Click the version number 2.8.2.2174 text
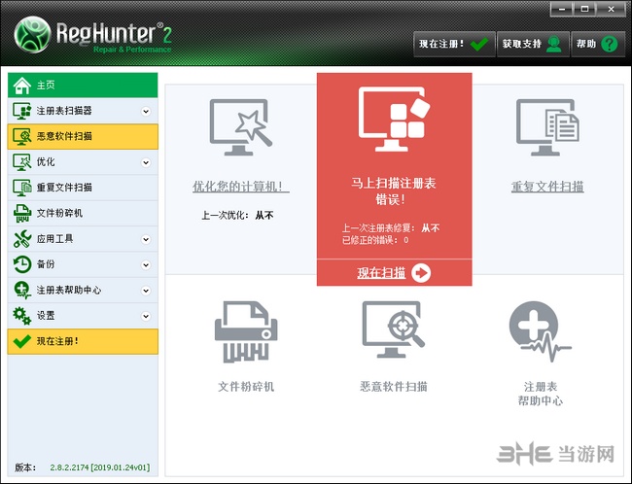Image resolution: width=632 pixels, height=484 pixels. click(x=100, y=467)
